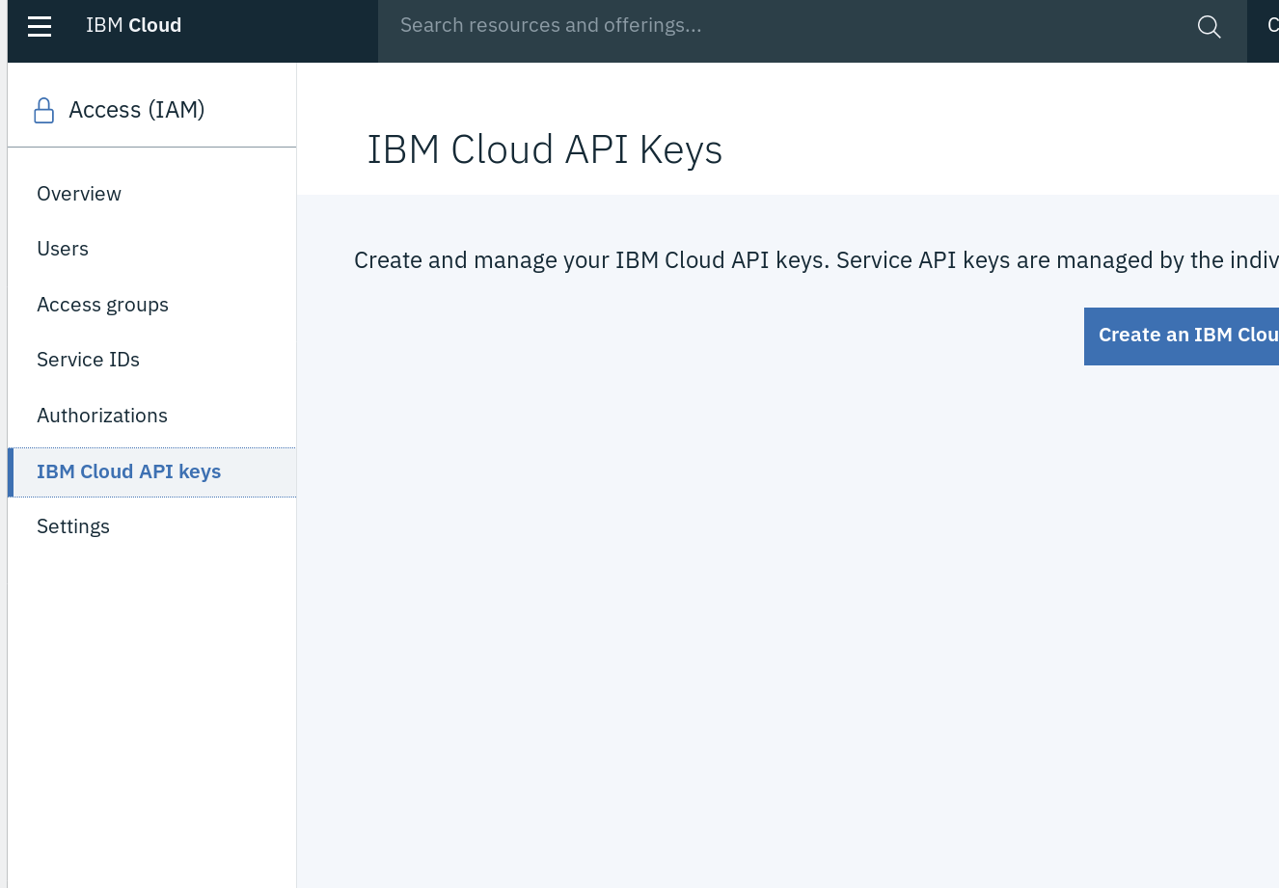Click the search magnifier icon

(x=1209, y=26)
